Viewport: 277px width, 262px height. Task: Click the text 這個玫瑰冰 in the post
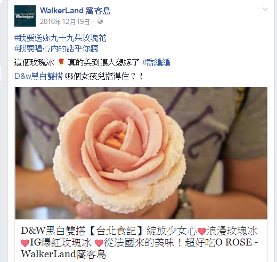[34, 62]
